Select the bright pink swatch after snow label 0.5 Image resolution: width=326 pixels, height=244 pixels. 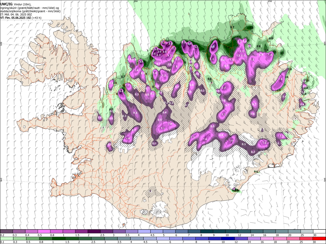tap(44, 232)
